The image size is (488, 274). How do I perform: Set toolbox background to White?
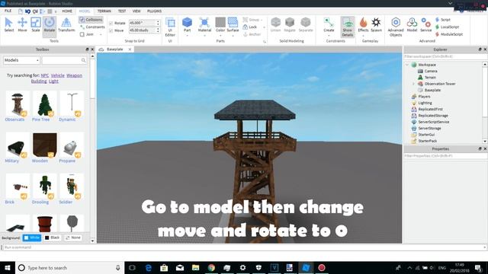tap(32, 237)
